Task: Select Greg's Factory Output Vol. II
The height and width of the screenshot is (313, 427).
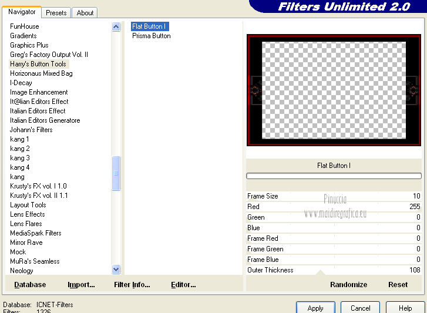Action: tap(49, 55)
